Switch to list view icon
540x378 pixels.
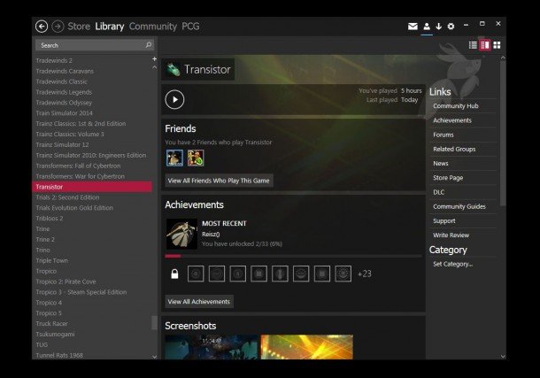[x=474, y=45]
